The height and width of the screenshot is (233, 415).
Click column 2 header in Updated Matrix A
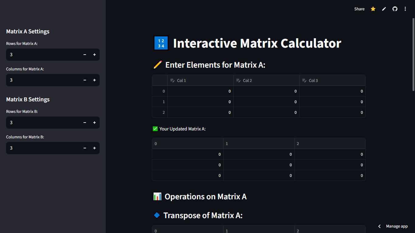(330, 144)
